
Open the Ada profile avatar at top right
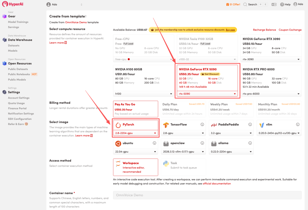(x=295, y=4)
